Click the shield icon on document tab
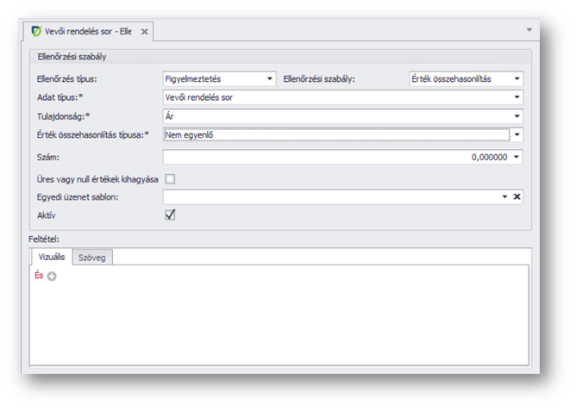The image size is (576, 410). (35, 32)
